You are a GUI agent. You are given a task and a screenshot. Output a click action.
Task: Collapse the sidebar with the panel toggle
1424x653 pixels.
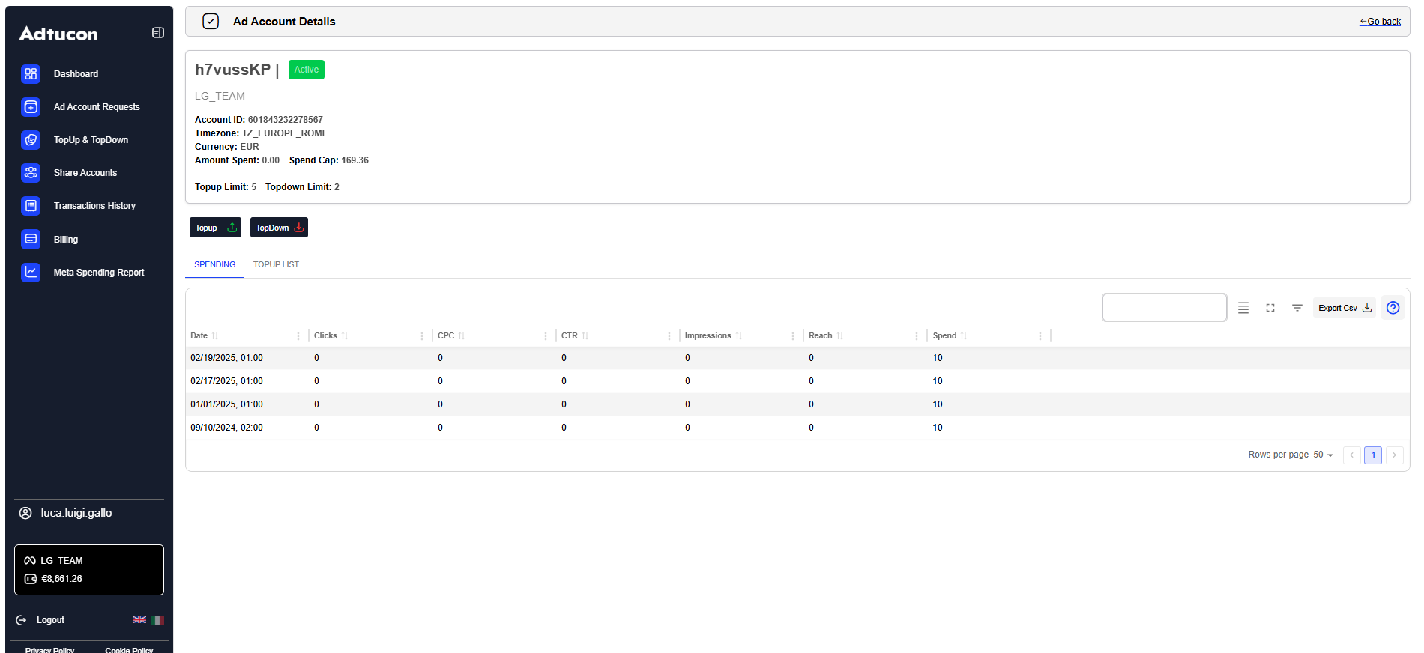(158, 33)
